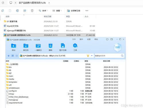Click the Explorer paste icon
The width and height of the screenshot is (143, 108).
(10, 11)
